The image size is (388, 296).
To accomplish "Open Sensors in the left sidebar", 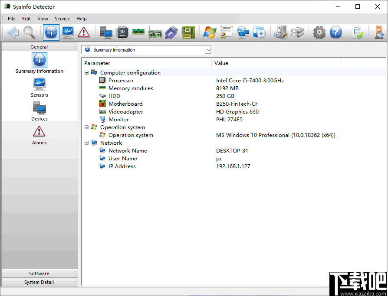I will point(39,88).
